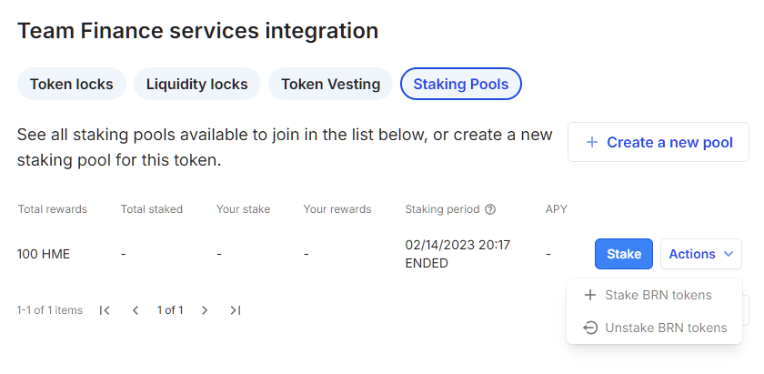
Task: Click the Actions dropdown chevron arrow
Action: coord(729,254)
